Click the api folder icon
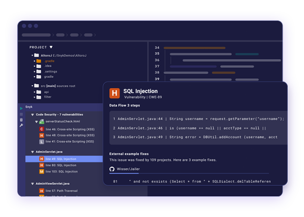 (39, 92)
